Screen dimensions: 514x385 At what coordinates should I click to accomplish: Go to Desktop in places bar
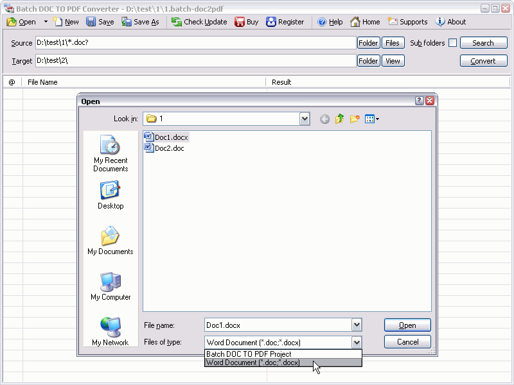coord(111,195)
